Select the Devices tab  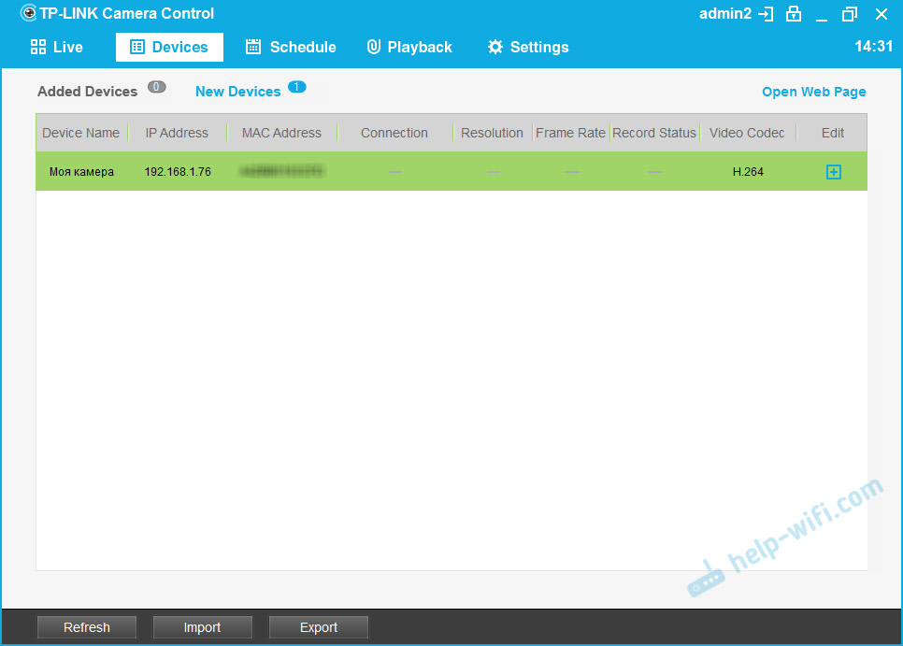pos(169,47)
